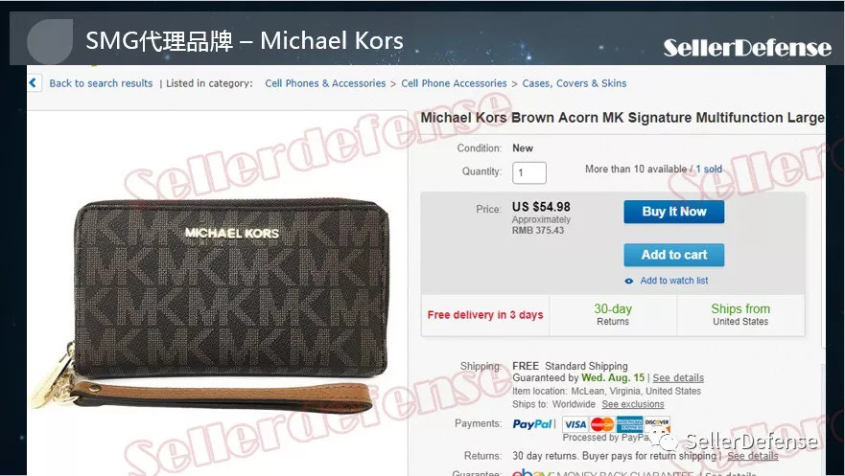
Task: Click the eye icon beside Add to watch list
Action: point(628,281)
